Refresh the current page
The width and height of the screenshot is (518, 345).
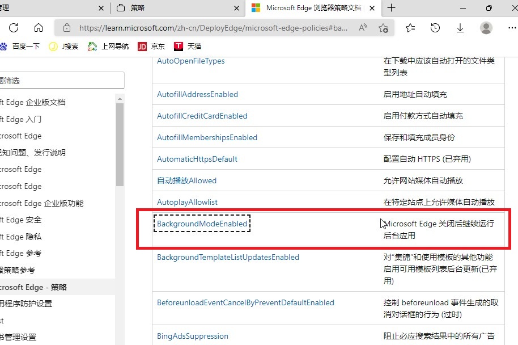13,27
